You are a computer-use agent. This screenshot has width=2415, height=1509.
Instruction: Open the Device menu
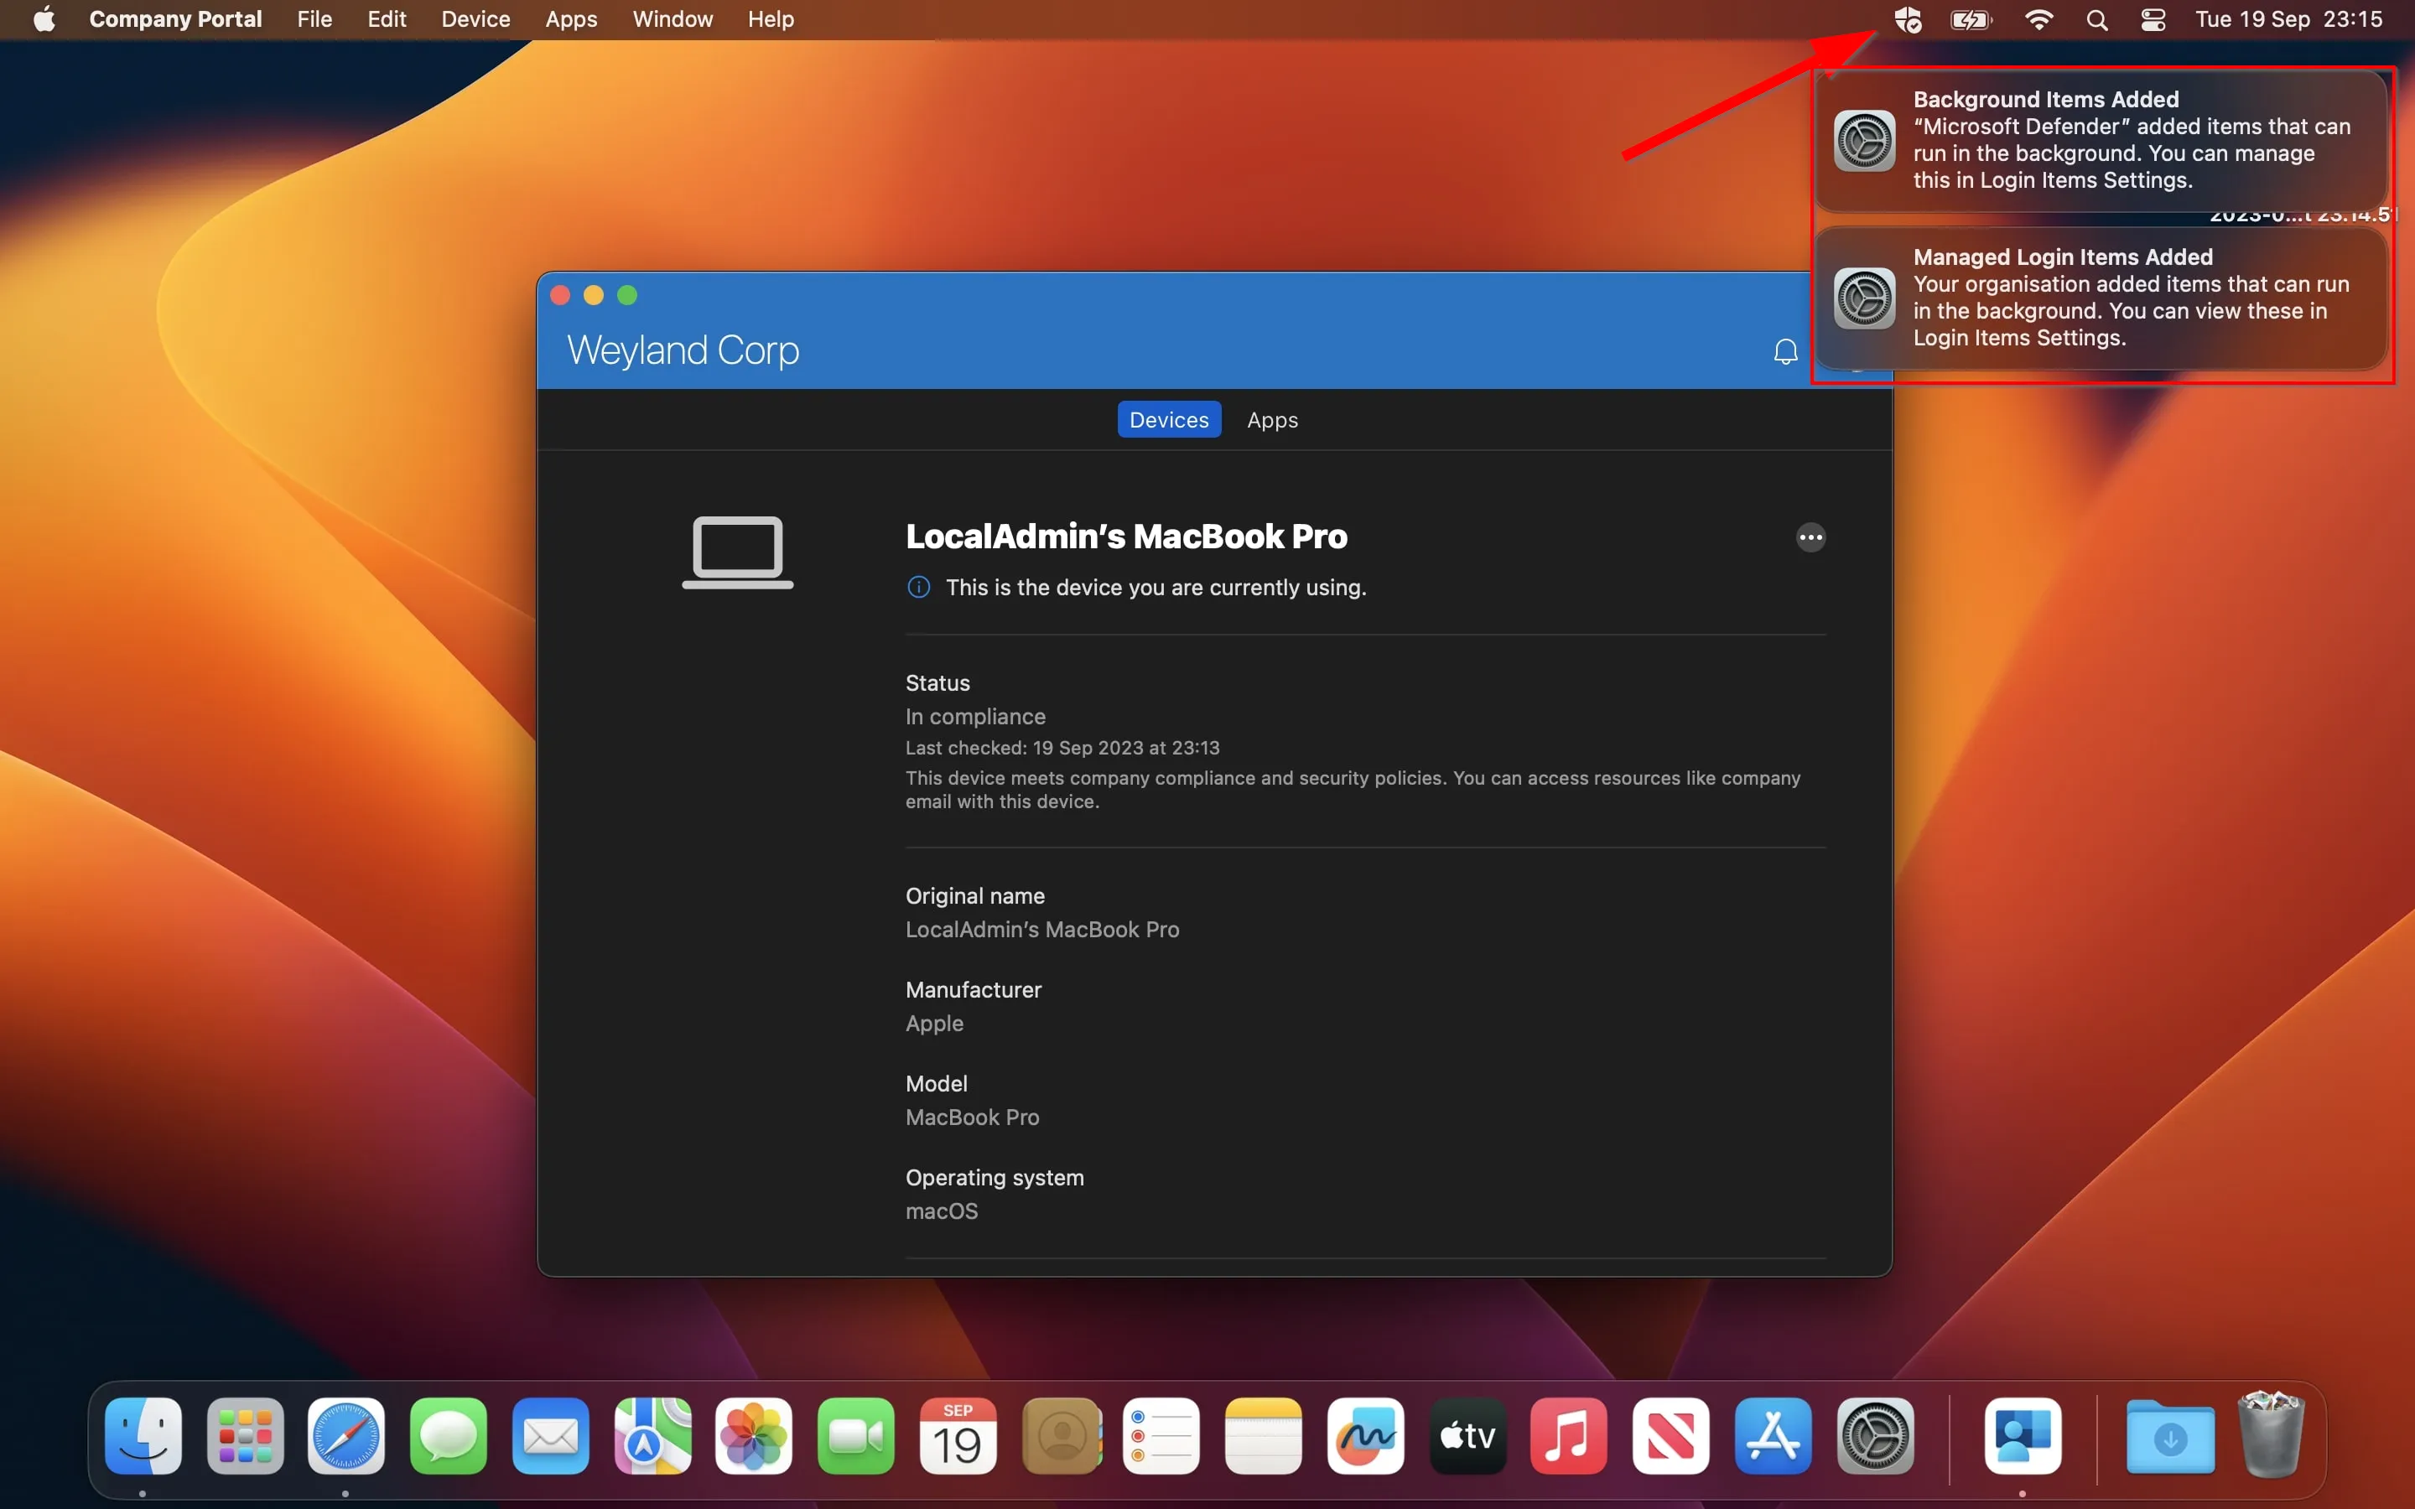coord(475,20)
